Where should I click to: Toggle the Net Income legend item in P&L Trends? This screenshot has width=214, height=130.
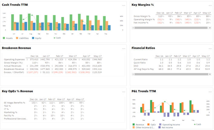(166, 127)
